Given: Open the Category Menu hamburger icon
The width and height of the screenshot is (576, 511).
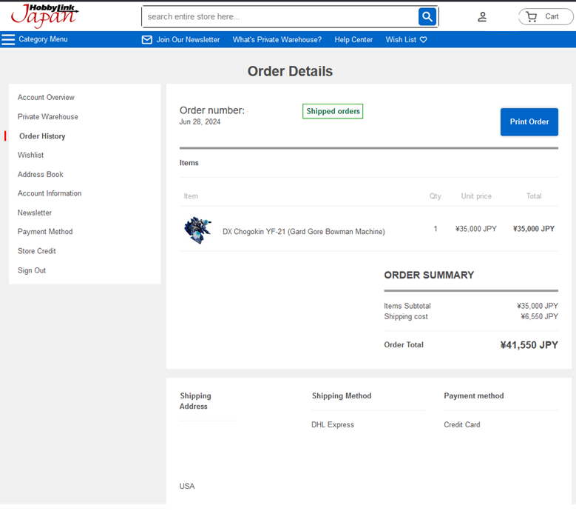Looking at the screenshot, I should point(8,39).
